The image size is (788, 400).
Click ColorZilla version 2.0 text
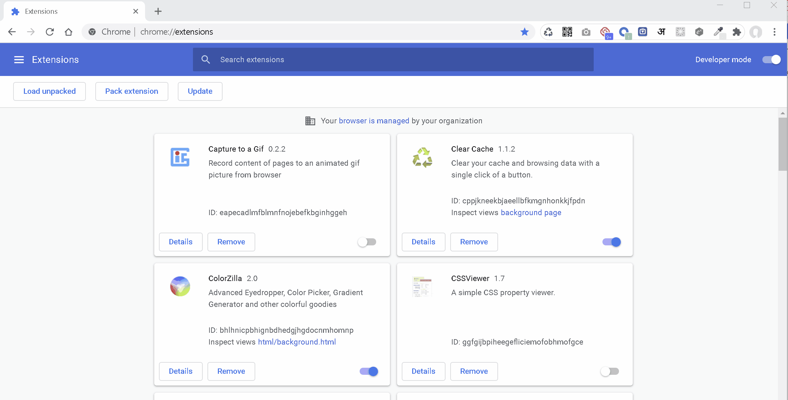pyautogui.click(x=252, y=278)
